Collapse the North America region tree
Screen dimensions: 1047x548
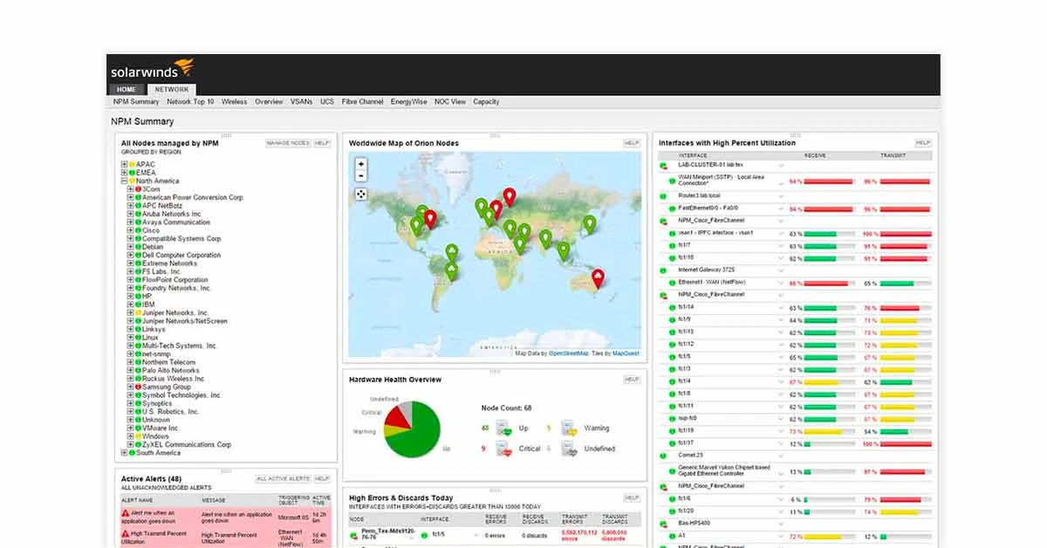tap(123, 181)
